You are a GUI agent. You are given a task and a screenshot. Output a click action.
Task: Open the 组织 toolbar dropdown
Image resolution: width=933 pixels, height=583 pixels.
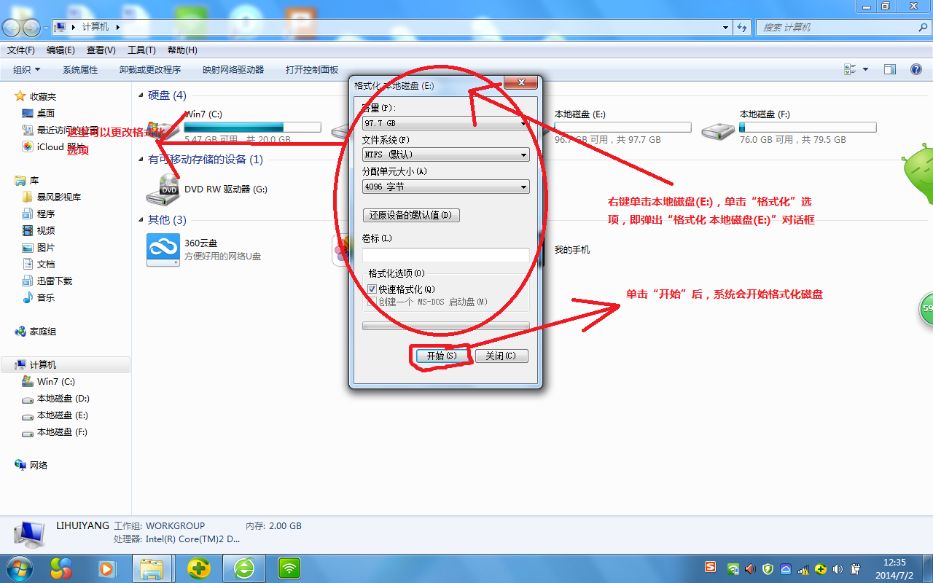[27, 69]
